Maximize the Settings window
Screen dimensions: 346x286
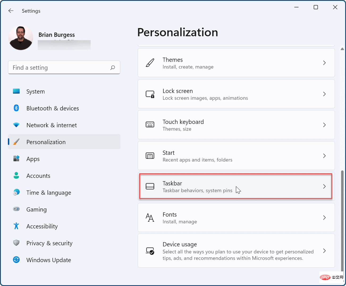[x=316, y=7]
